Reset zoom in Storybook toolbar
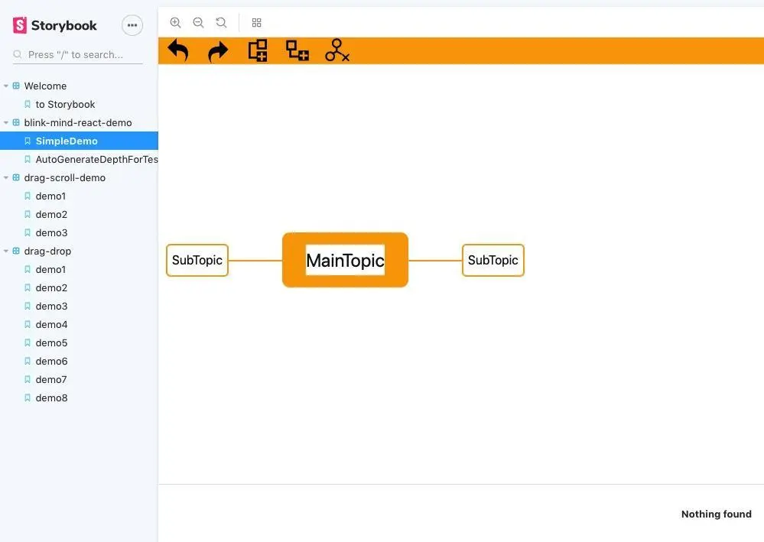 [221, 22]
